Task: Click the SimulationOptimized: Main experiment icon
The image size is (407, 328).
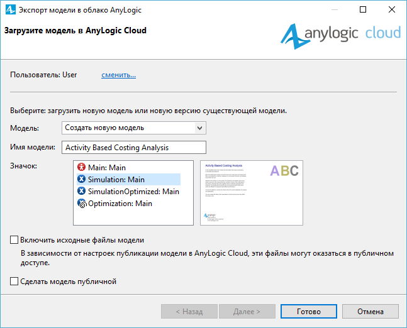Action: tap(81, 191)
